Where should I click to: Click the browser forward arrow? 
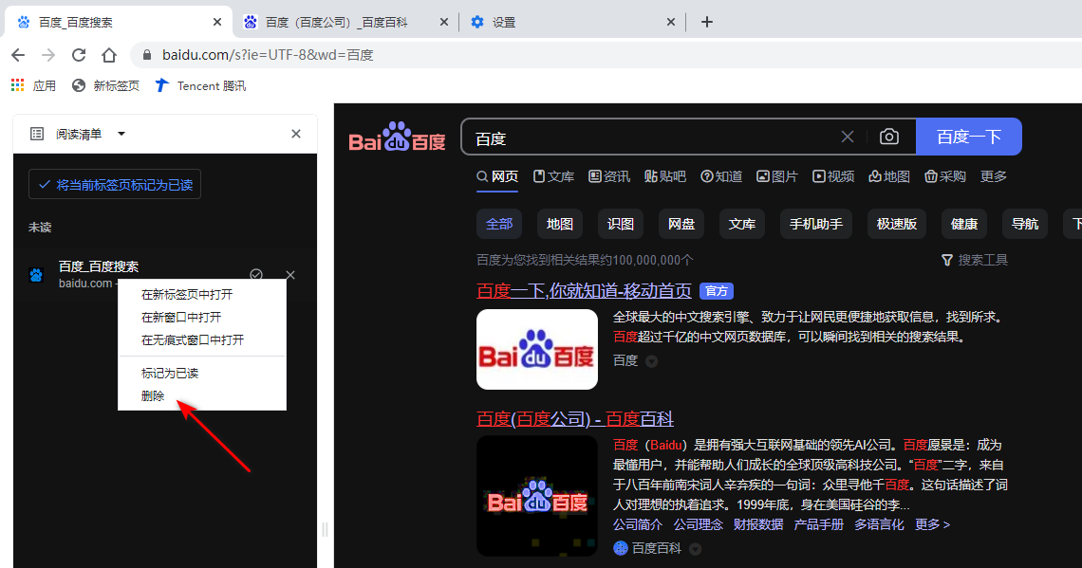pyautogui.click(x=48, y=55)
